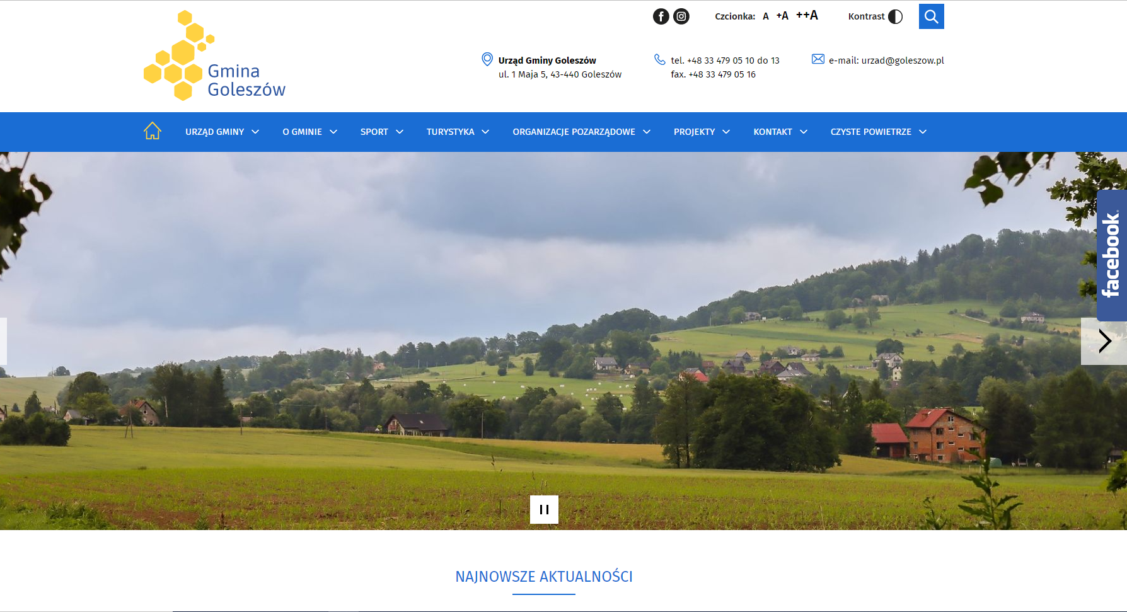Open the URZĄD GMINY menu
1127x612 pixels.
(x=214, y=132)
